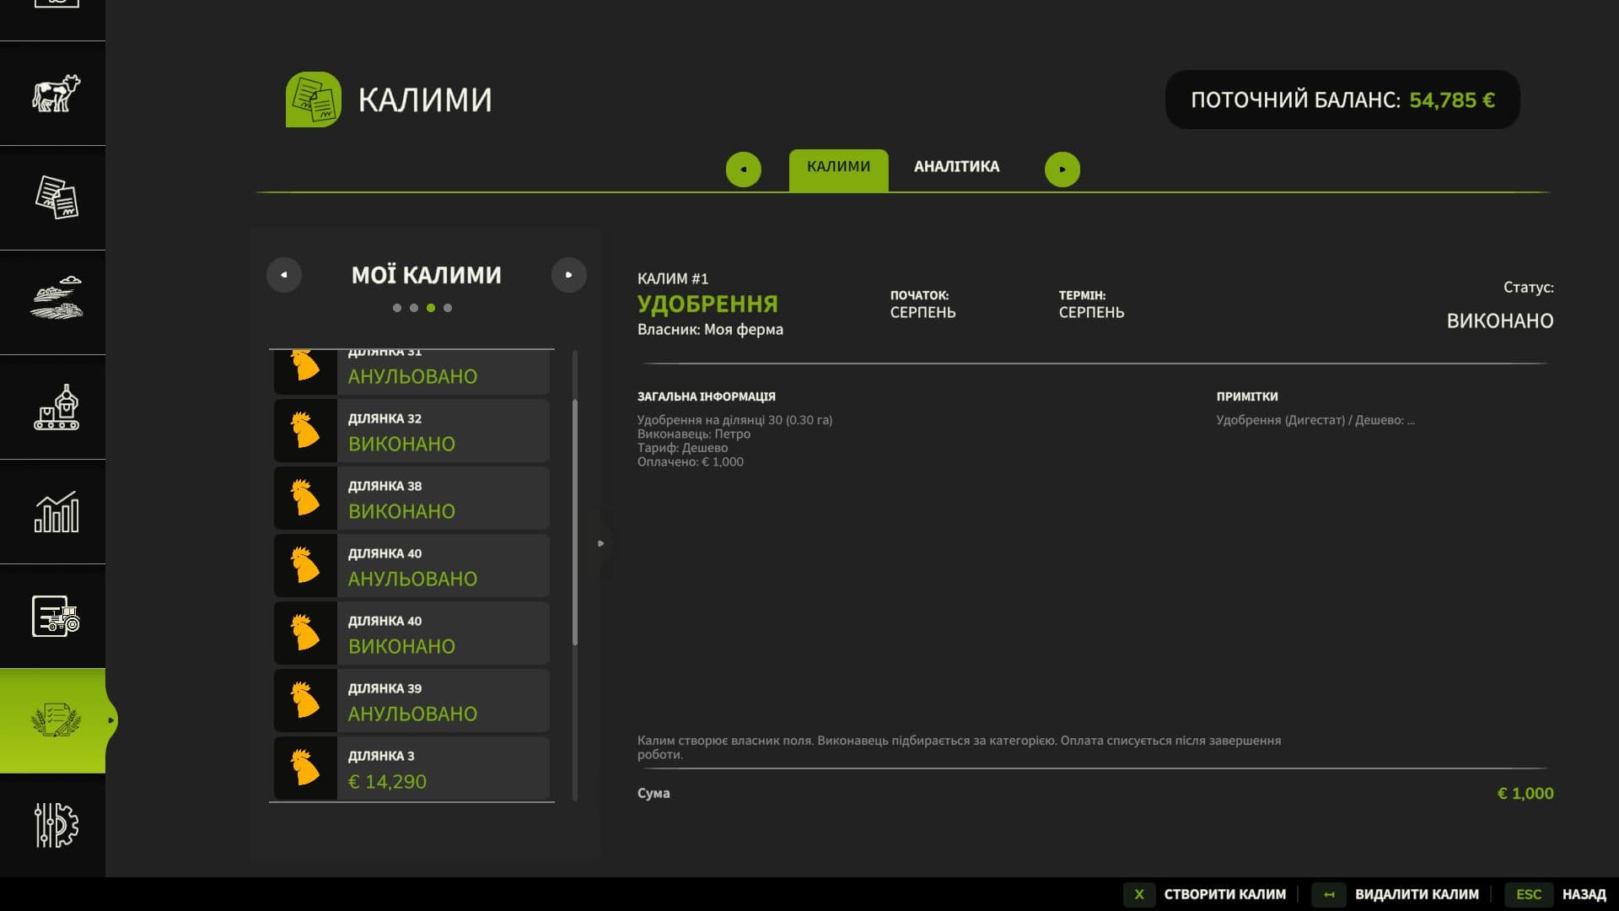
Task: Open the animals (cow) sidebar page
Action: point(56,93)
